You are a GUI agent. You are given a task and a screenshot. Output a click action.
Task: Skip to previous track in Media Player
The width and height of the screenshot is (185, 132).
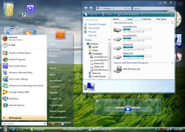(119, 109)
